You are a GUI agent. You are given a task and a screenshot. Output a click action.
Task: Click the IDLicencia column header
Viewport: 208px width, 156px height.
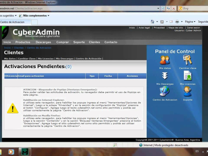[11, 76]
